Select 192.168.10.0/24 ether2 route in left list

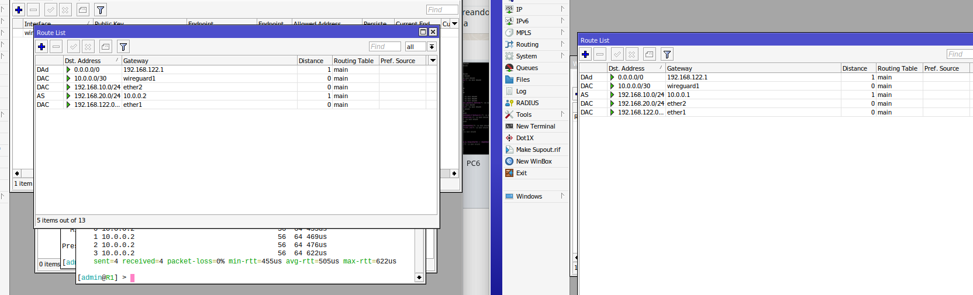pos(236,87)
